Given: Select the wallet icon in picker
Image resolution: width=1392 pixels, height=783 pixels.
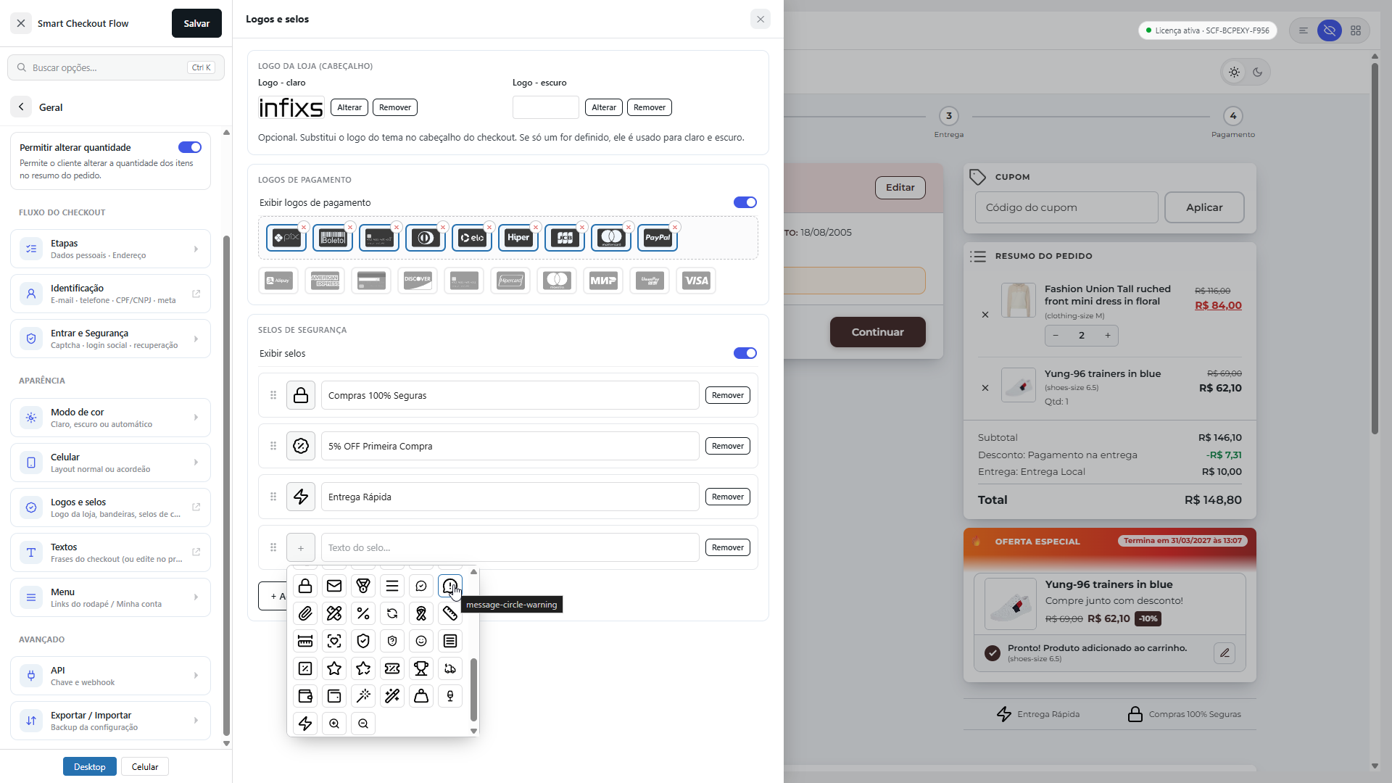Looking at the screenshot, I should (305, 696).
